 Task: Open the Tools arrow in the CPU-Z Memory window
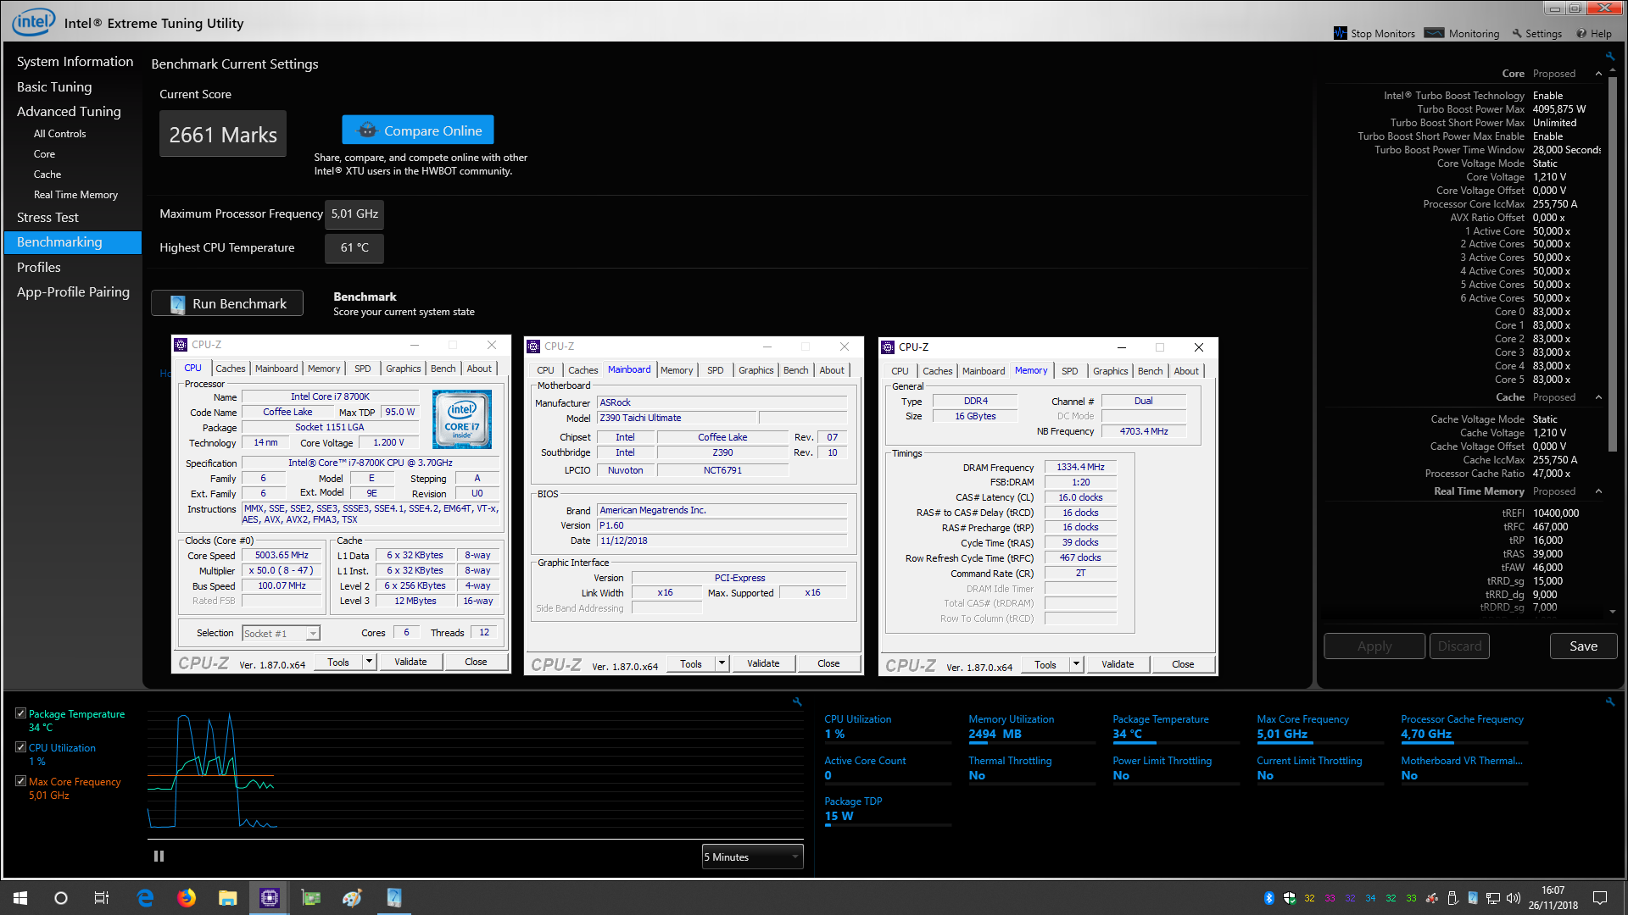(1076, 664)
